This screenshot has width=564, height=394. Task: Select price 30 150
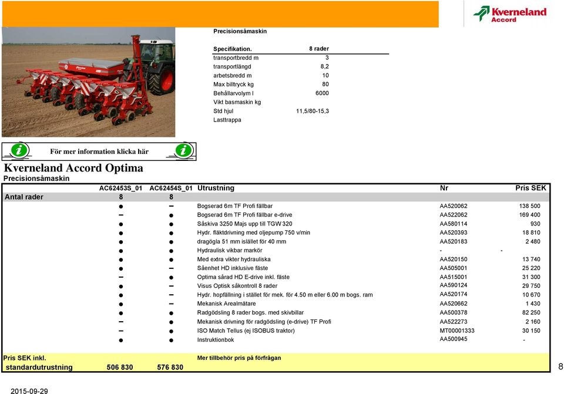click(531, 331)
